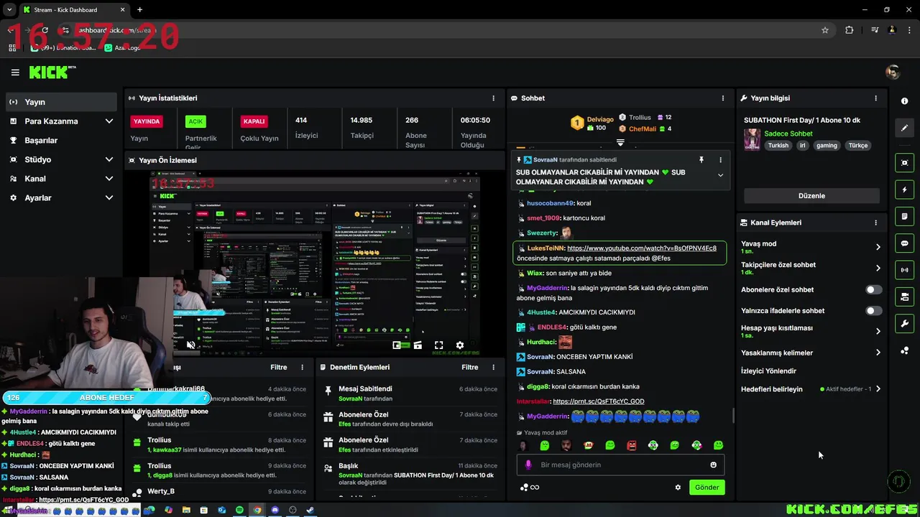Click the gaming tag
This screenshot has width=920, height=517.
[x=827, y=146]
